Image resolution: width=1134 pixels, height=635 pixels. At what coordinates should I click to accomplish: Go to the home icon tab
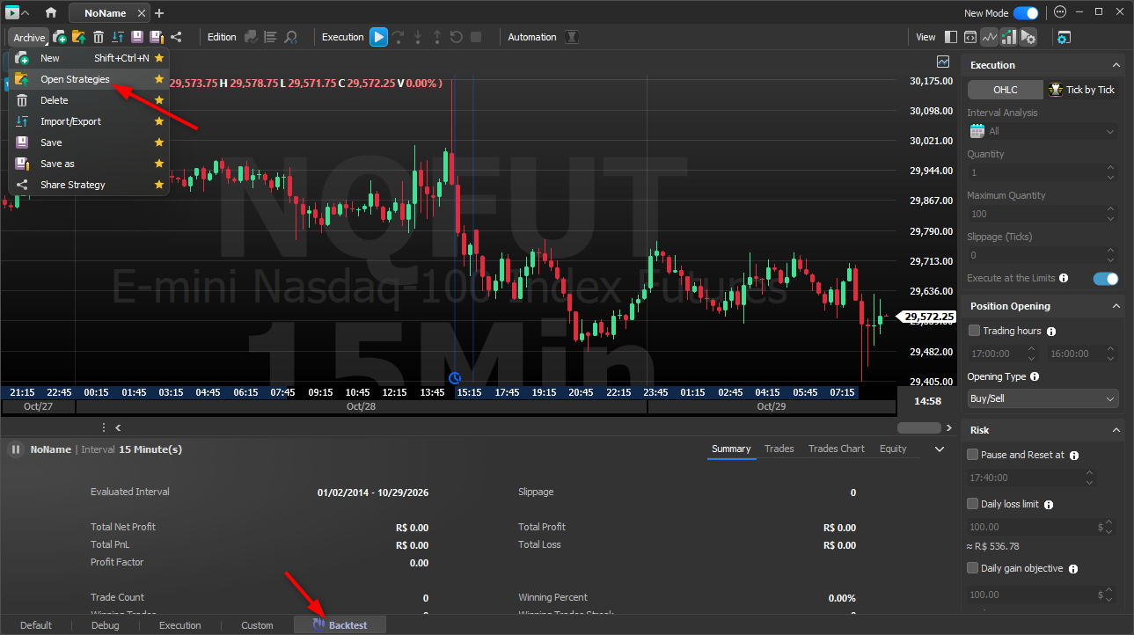pos(51,13)
